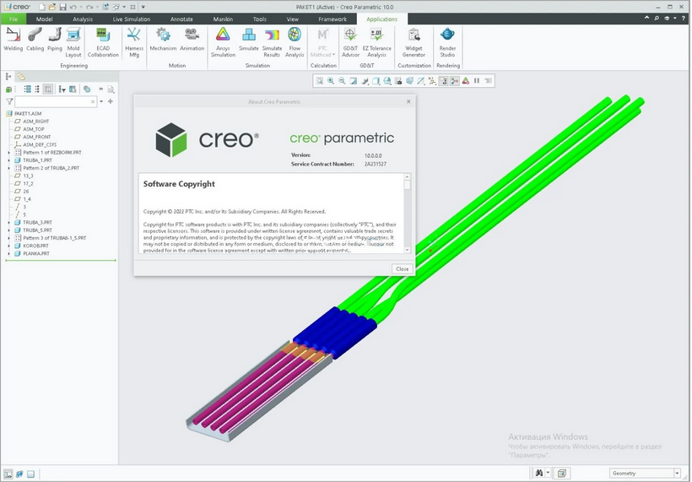Expand the PLANKA.PRT node

pos(8,253)
